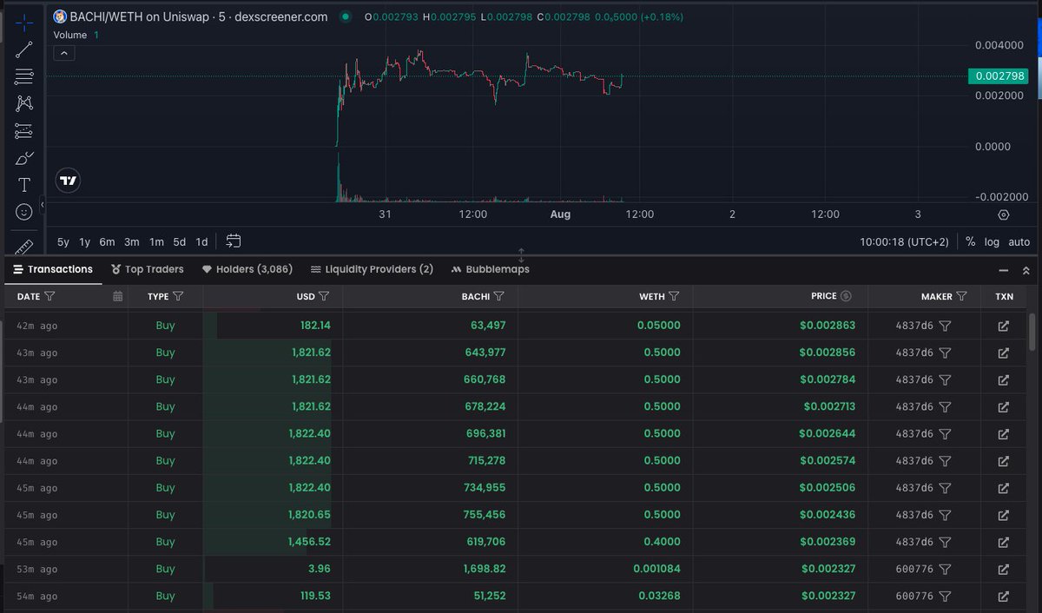Open the date calendar filter in table header

118,296
